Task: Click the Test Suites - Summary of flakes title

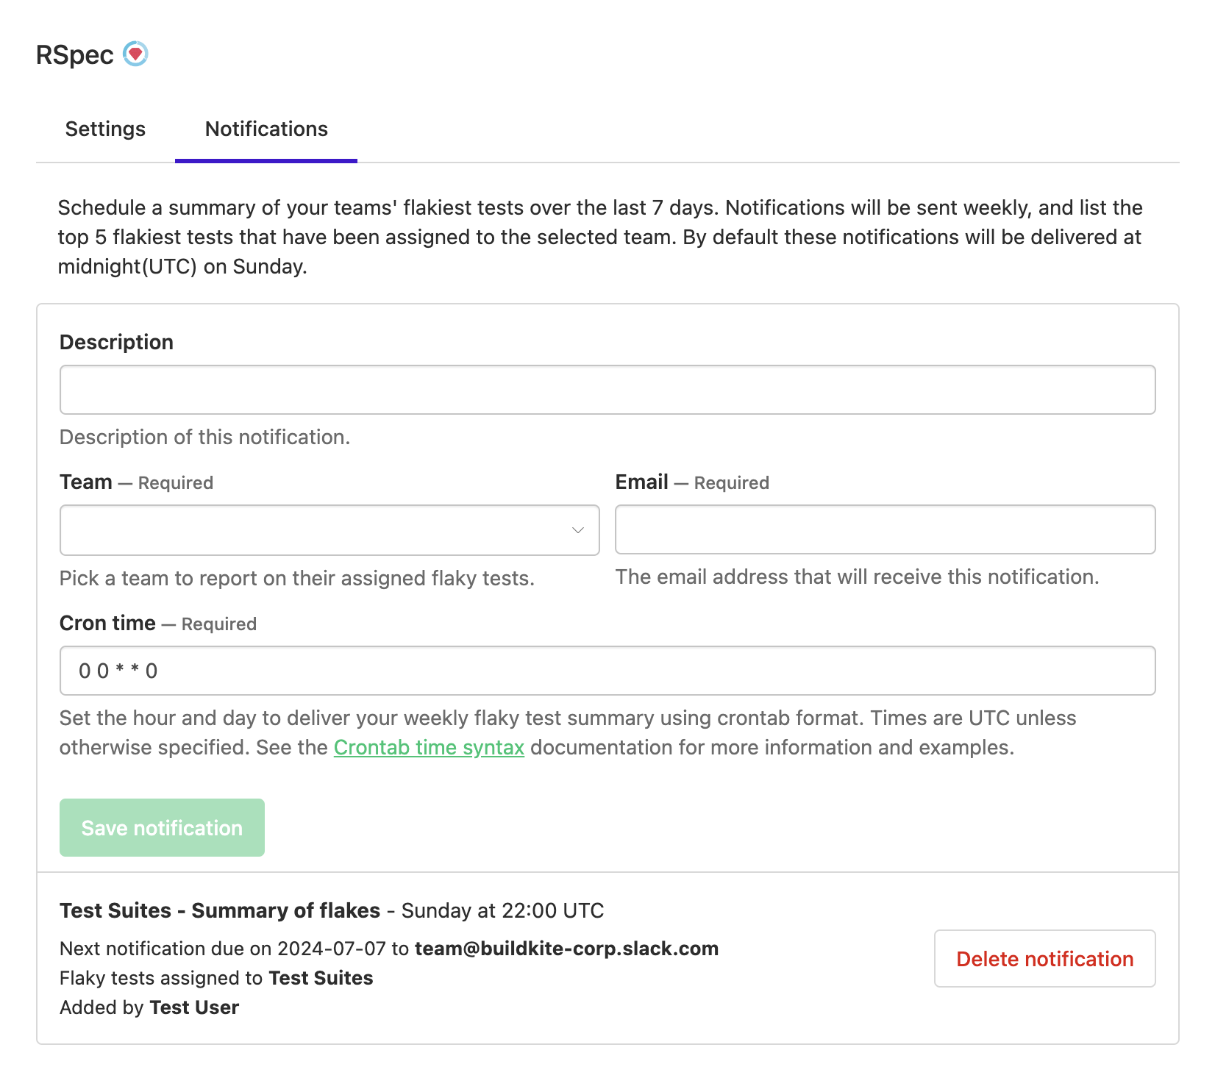Action: 220,910
